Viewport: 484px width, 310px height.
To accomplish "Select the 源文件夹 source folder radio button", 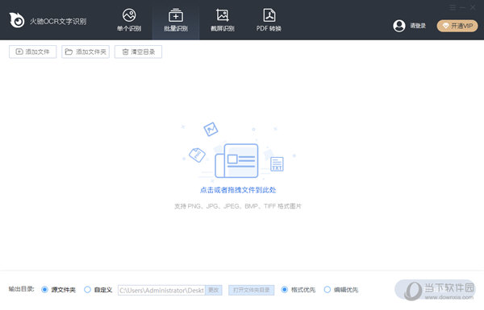I will click(x=44, y=290).
